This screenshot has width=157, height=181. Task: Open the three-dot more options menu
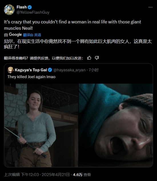coord(150,7)
